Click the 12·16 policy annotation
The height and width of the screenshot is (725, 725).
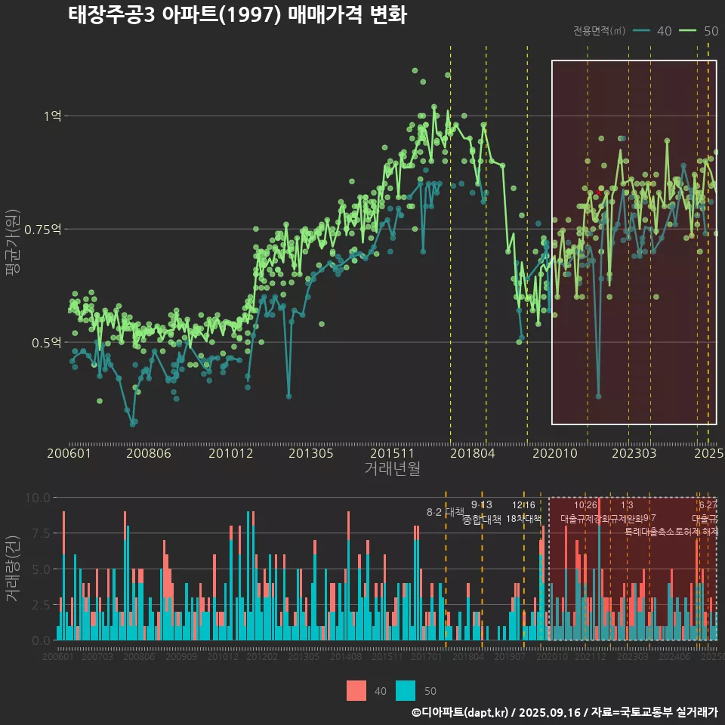coord(523,505)
